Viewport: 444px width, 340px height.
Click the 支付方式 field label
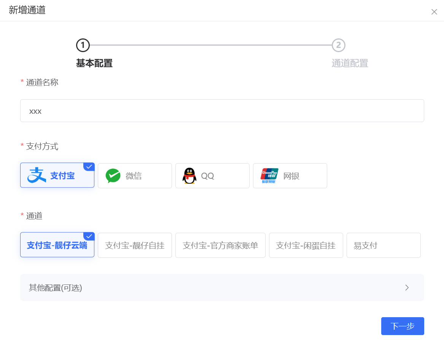pos(42,146)
